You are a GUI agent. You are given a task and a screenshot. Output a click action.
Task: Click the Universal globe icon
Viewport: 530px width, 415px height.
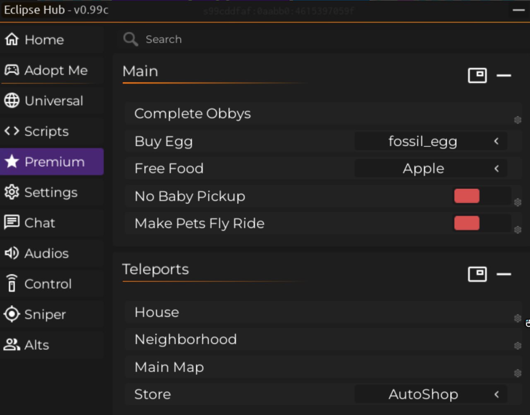click(12, 101)
